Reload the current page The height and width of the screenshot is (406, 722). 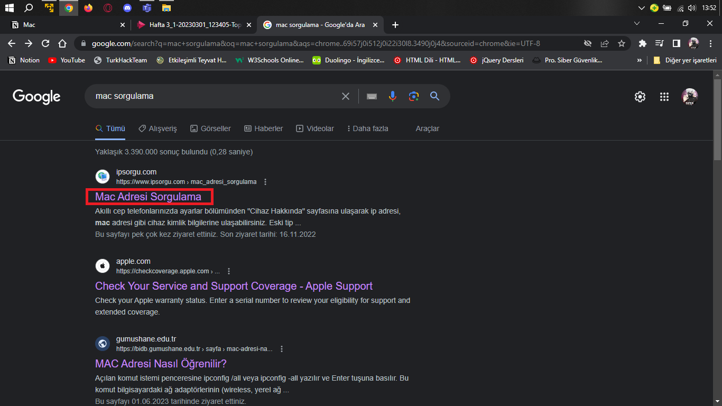pyautogui.click(x=45, y=43)
